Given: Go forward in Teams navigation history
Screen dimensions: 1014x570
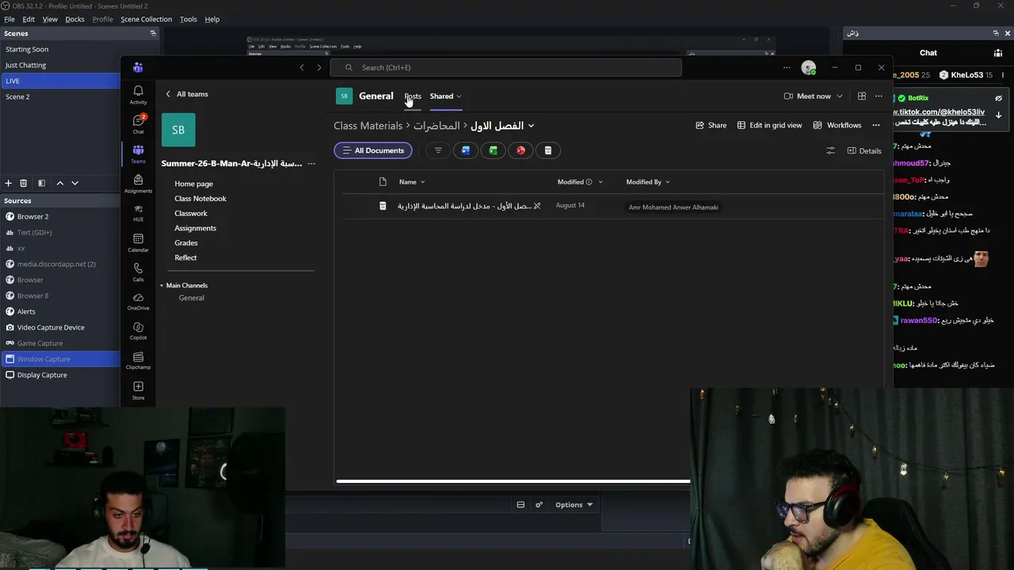Looking at the screenshot, I should coord(319,67).
